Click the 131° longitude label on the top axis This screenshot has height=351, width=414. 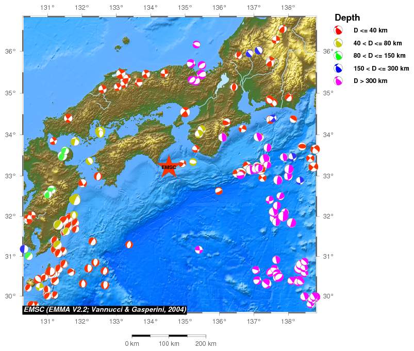pyautogui.click(x=47, y=8)
